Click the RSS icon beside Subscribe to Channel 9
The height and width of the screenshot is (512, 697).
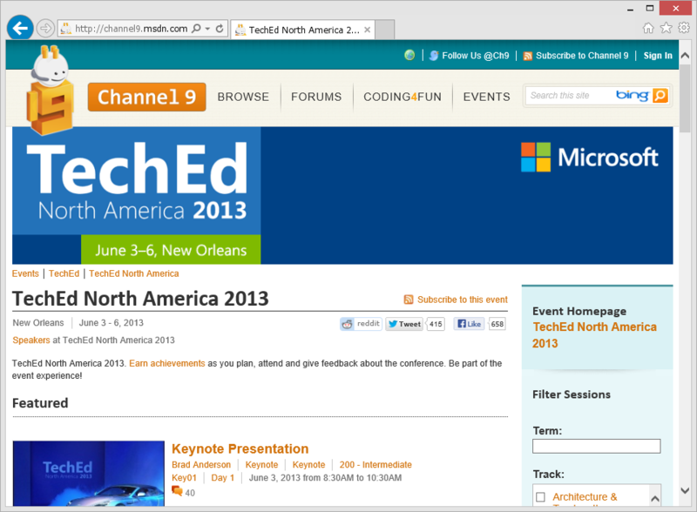point(528,56)
